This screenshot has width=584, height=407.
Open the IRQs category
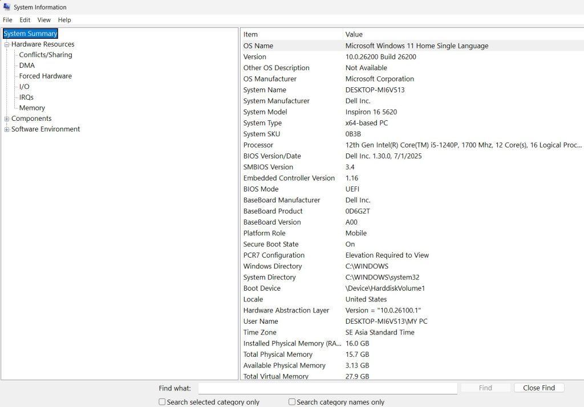click(26, 97)
